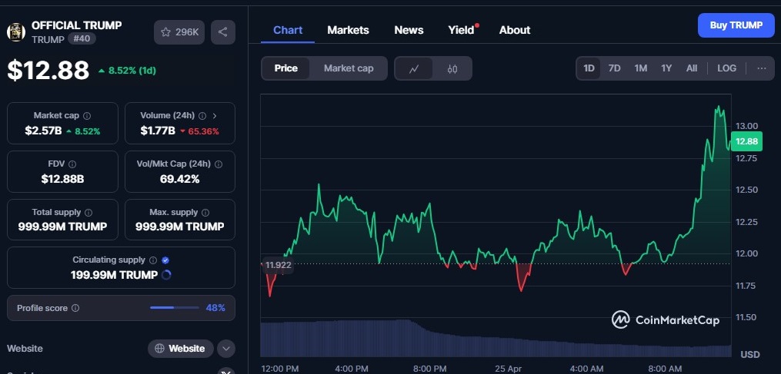Show Market cap info tooltip icon

pos(87,116)
